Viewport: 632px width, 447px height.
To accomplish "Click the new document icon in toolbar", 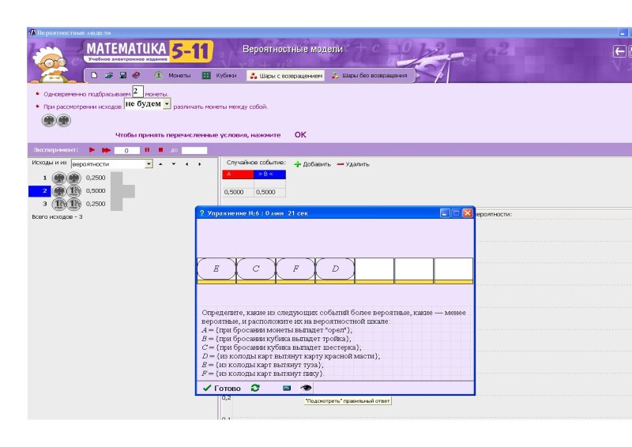I will click(x=94, y=76).
